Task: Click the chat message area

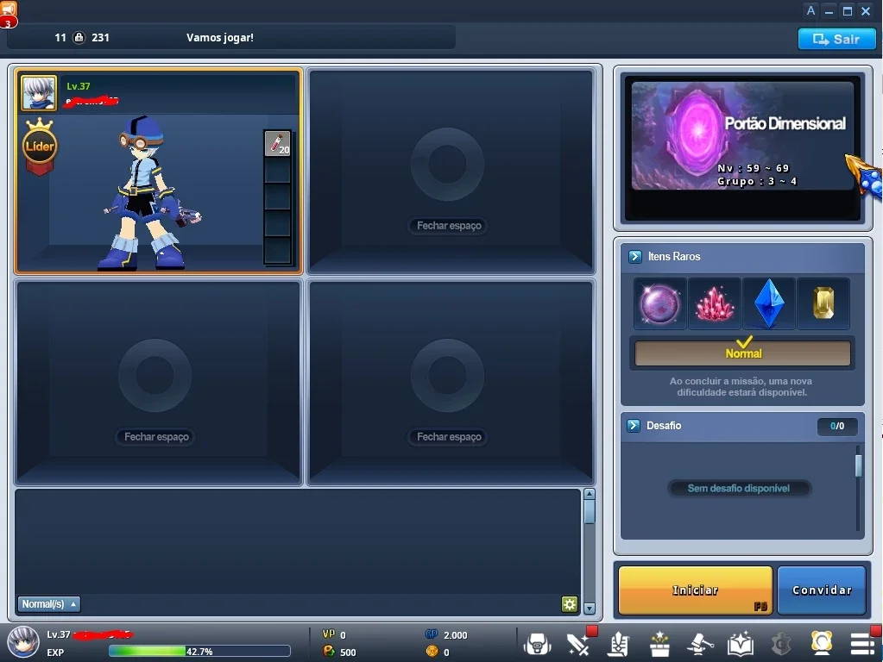Action: pyautogui.click(x=298, y=541)
